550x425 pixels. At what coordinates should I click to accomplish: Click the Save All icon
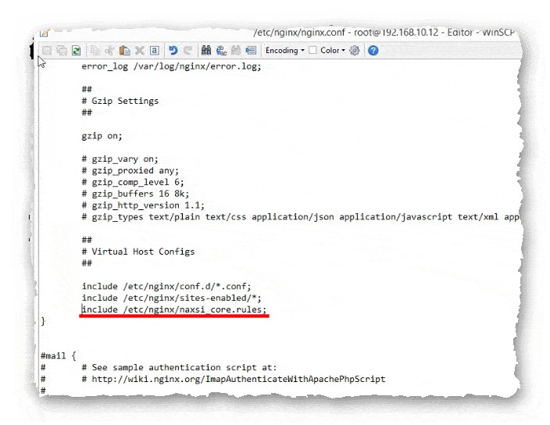[x=62, y=51]
